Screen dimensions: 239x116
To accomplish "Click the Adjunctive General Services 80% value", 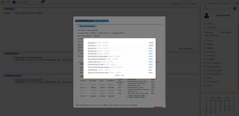I will click(x=151, y=73).
